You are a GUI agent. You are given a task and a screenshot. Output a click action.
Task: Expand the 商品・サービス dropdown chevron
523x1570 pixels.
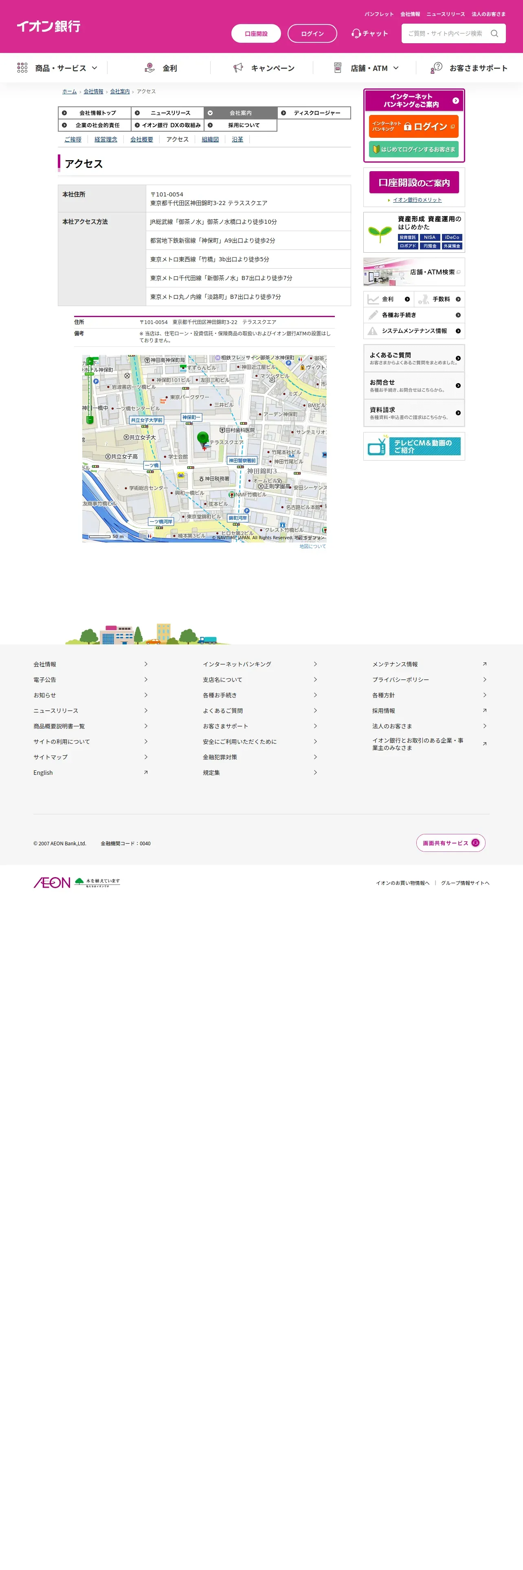(x=94, y=68)
